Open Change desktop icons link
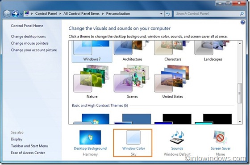 pos(29,36)
